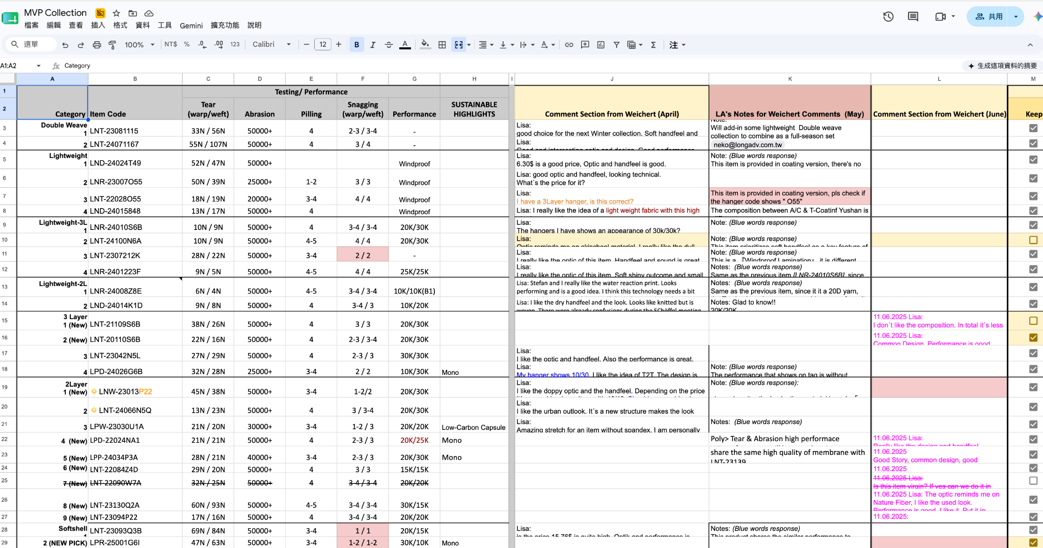Image resolution: width=1043 pixels, height=548 pixels.
Task: Open the Gemini menu
Action: pyautogui.click(x=191, y=25)
